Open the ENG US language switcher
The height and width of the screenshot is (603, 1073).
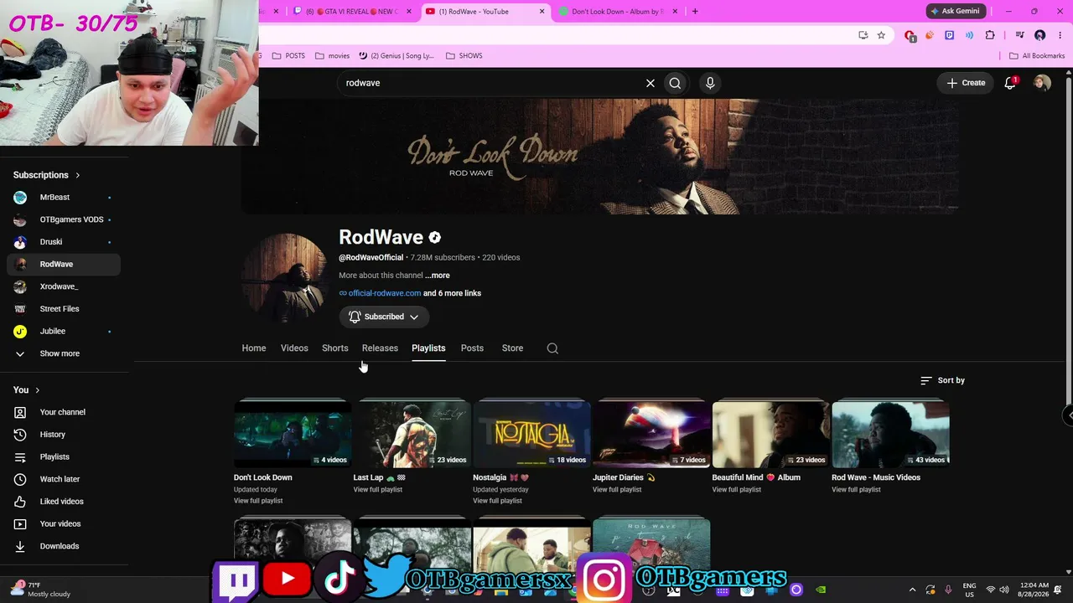(969, 590)
